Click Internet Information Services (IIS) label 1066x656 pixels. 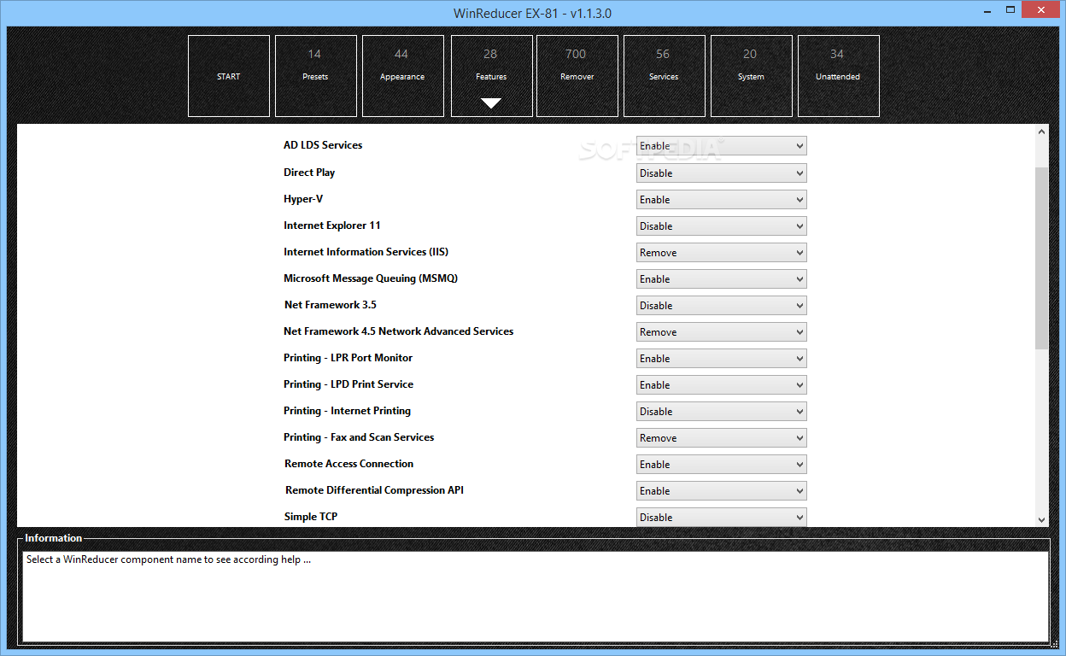[366, 252]
